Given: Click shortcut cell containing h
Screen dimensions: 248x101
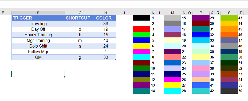Looking at the screenshot, I should [x=80, y=35].
